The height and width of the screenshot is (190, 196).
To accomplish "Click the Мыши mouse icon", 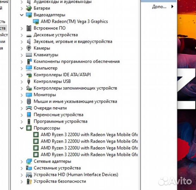I will point(29,101).
